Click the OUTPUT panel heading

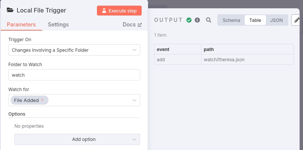tap(168, 20)
